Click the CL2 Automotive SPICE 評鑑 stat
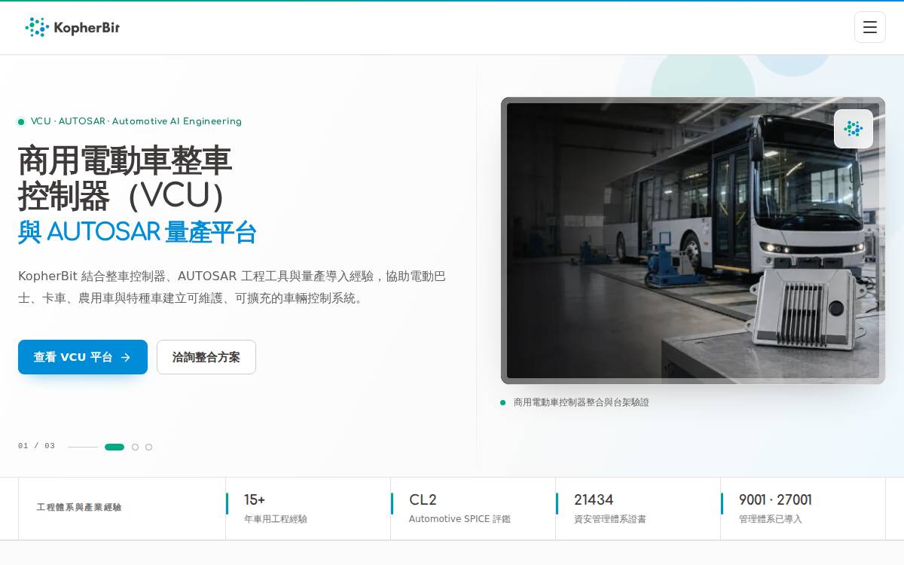 [x=473, y=508]
